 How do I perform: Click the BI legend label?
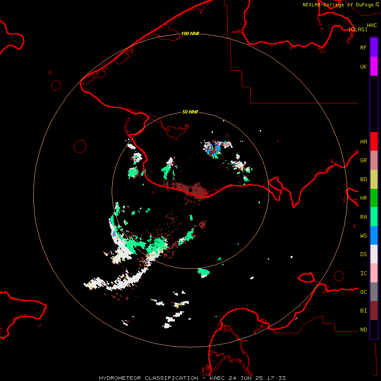(x=363, y=311)
